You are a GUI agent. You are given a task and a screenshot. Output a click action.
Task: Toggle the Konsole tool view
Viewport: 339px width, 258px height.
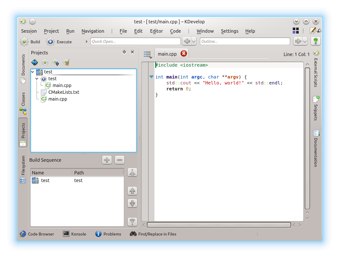click(x=75, y=234)
